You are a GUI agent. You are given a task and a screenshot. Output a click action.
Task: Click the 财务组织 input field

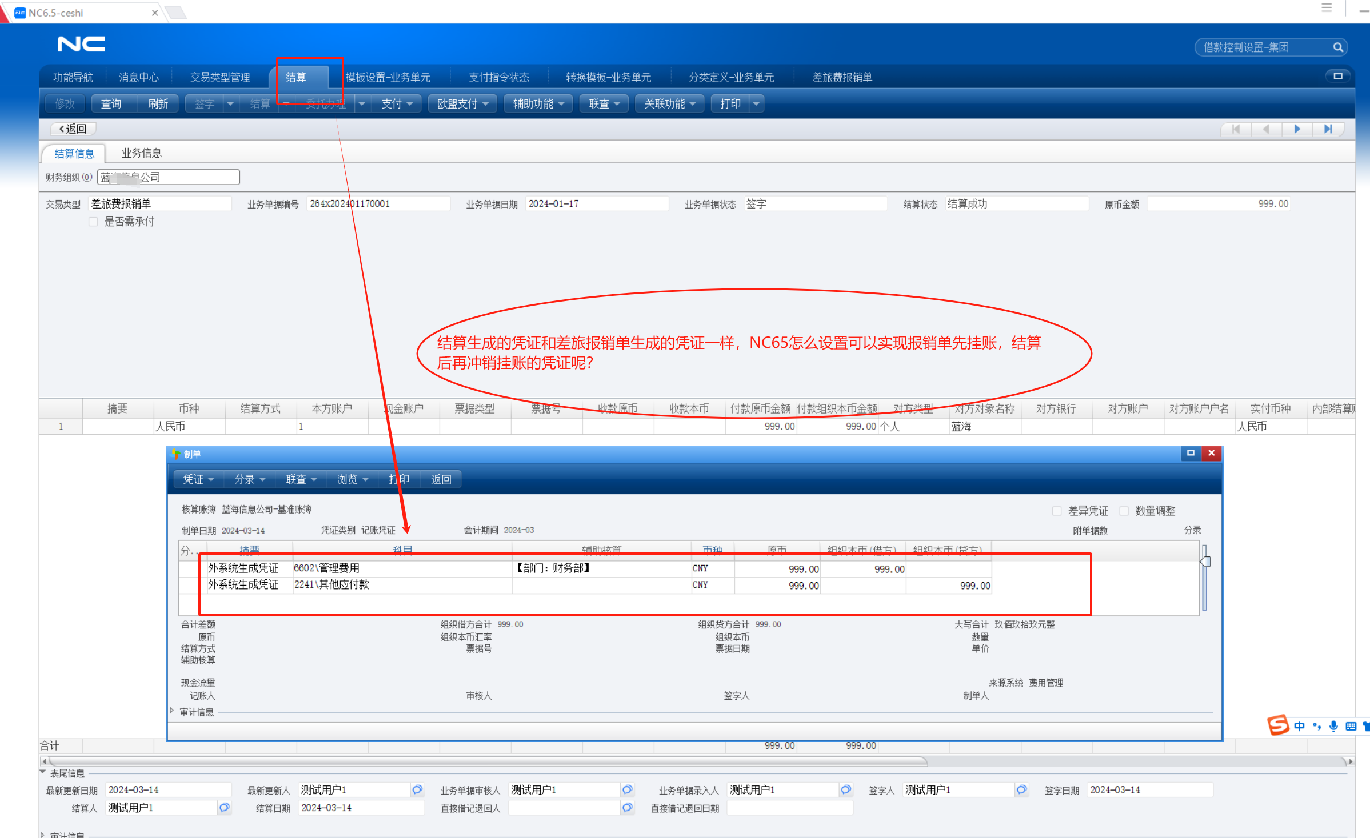coord(168,177)
